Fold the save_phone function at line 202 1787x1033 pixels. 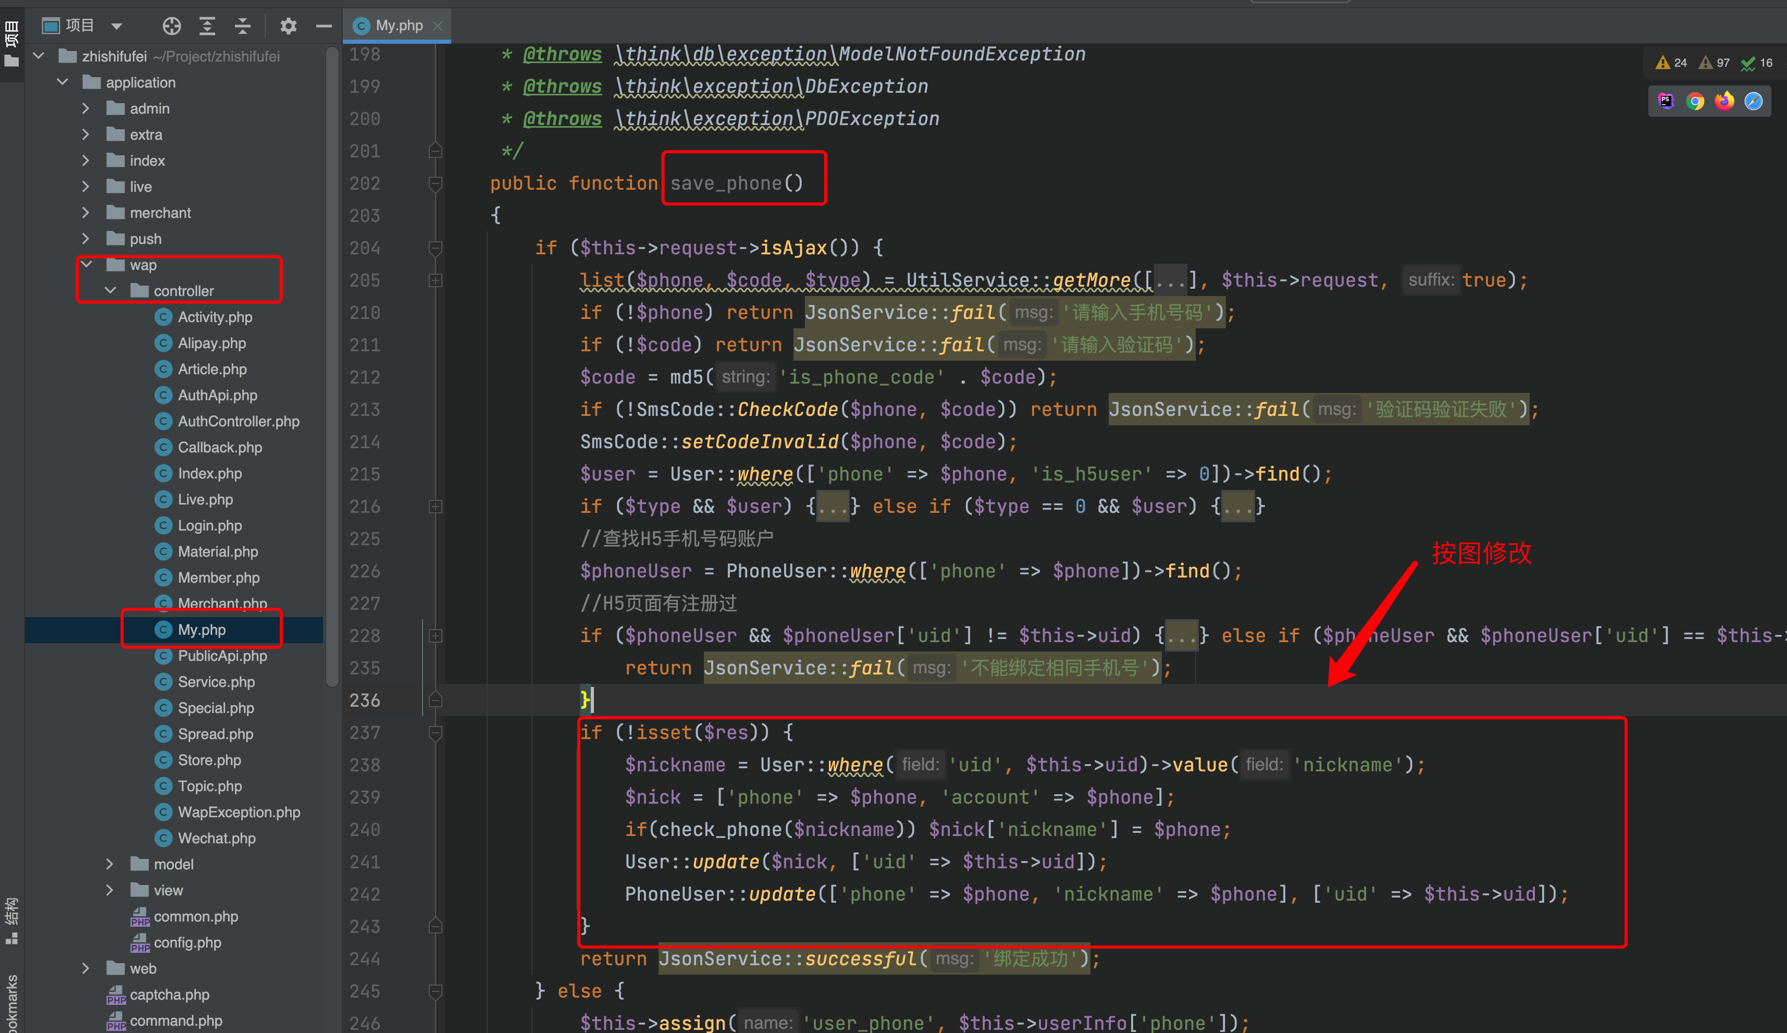436,184
